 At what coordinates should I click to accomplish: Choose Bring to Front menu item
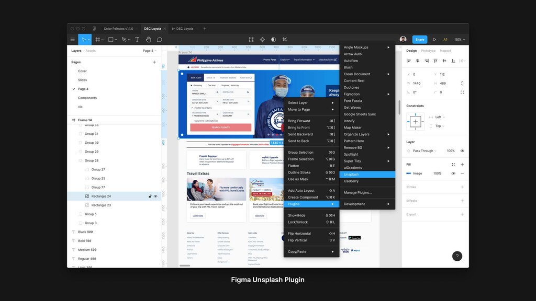pos(311,128)
